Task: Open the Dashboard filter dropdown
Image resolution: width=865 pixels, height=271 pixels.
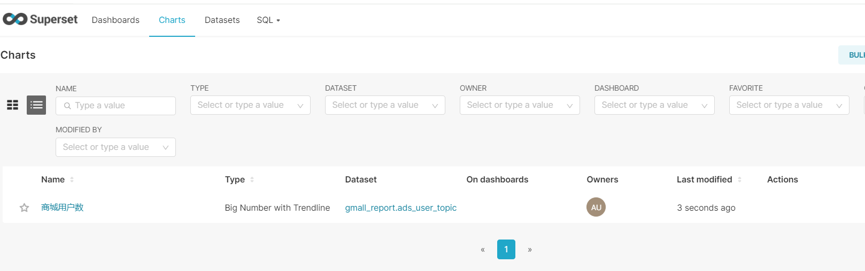Action: [654, 105]
